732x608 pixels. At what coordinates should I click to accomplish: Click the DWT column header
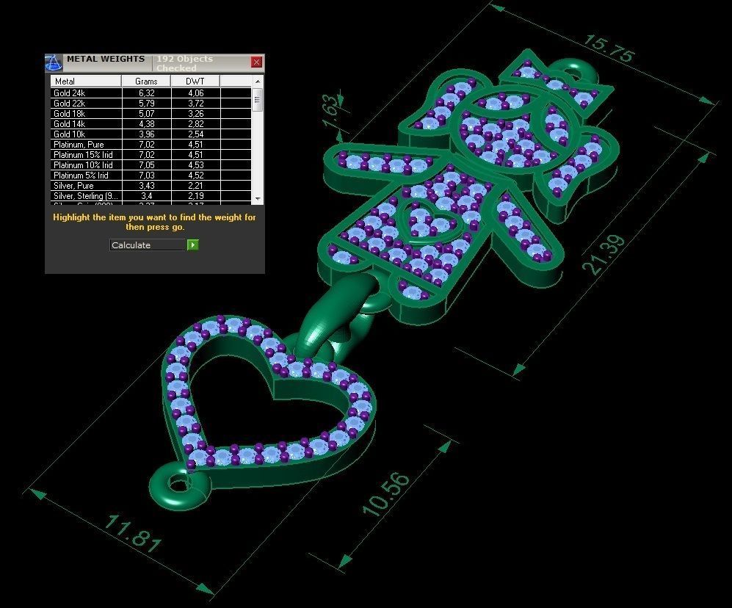pos(195,81)
